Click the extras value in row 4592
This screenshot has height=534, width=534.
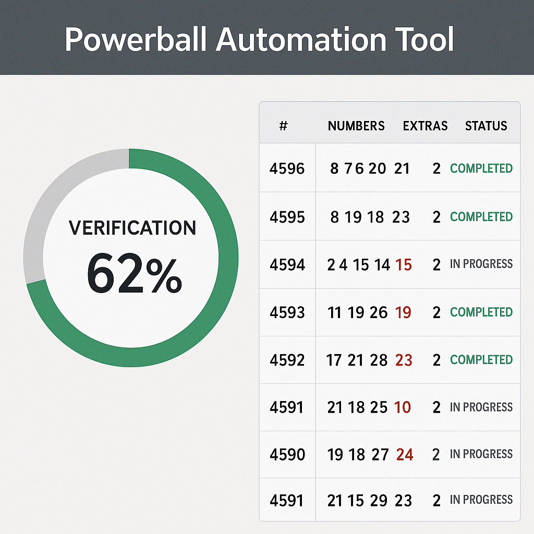click(436, 360)
